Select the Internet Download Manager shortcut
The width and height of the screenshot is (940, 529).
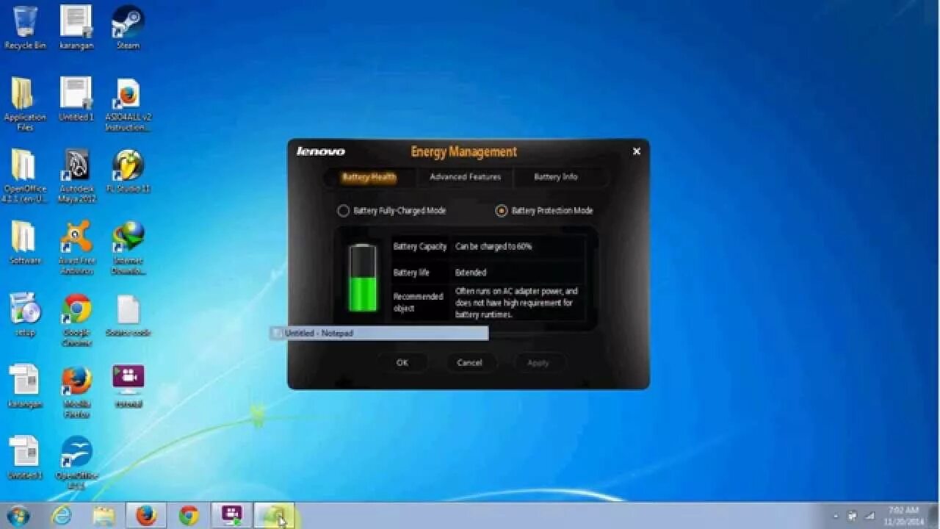(128, 247)
